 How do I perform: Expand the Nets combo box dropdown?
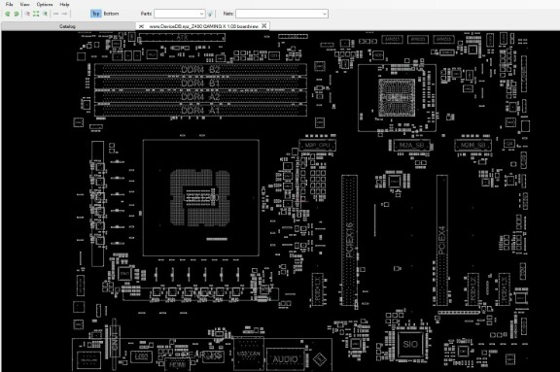[325, 14]
